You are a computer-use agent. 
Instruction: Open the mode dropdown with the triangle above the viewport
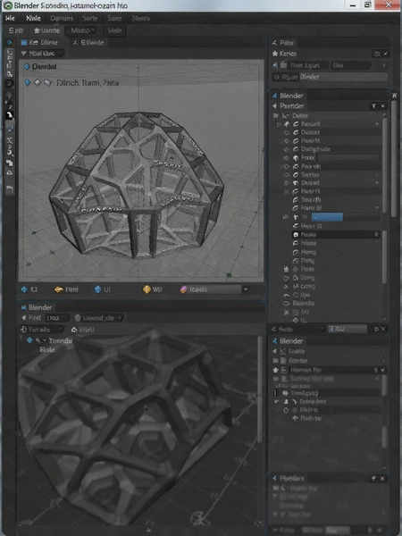[42, 54]
